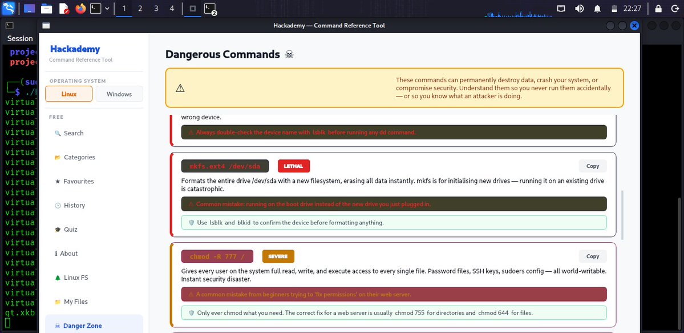The image size is (684, 333).
Task: Open the Kali applications menu icon
Action: [x=8, y=8]
